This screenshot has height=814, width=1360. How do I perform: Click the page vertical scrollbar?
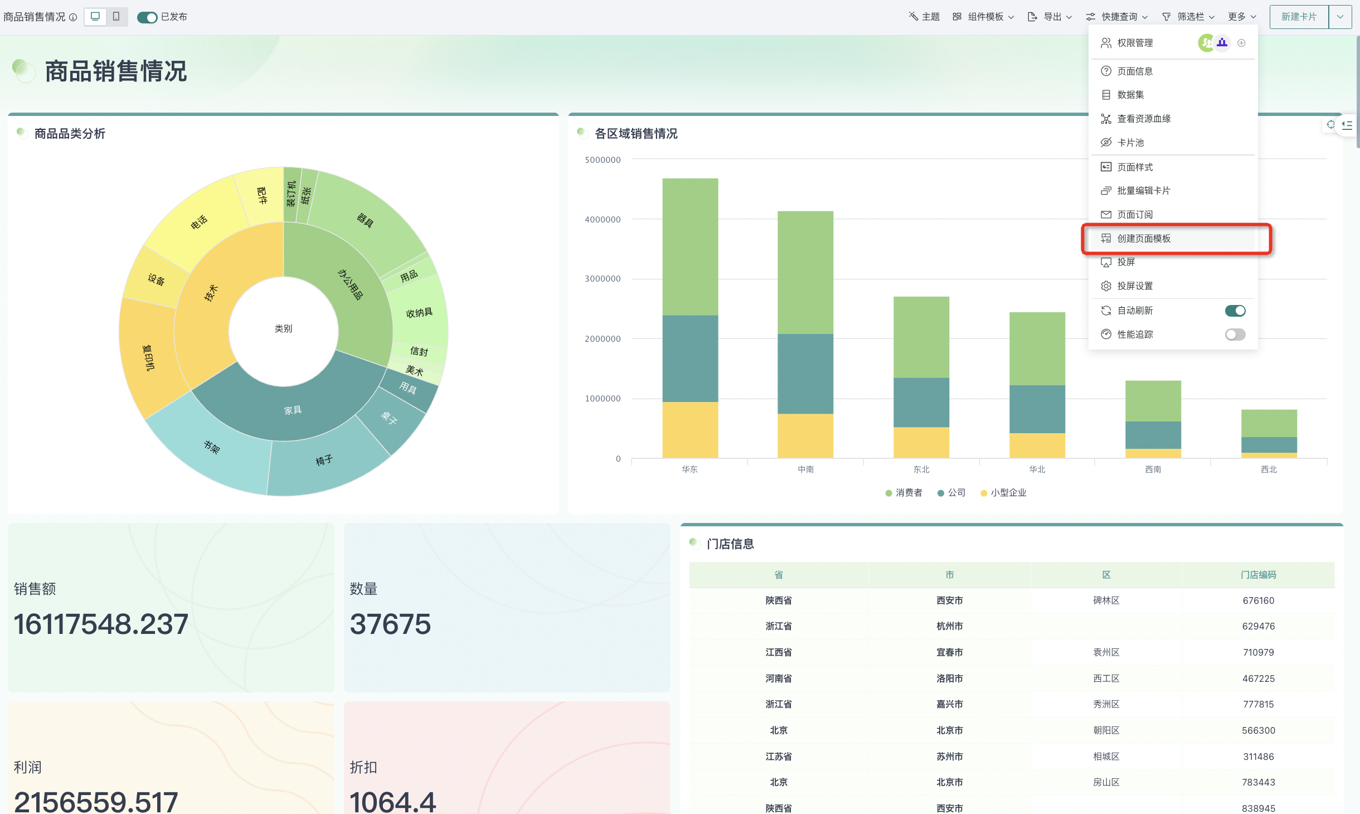pyautogui.click(x=1357, y=92)
